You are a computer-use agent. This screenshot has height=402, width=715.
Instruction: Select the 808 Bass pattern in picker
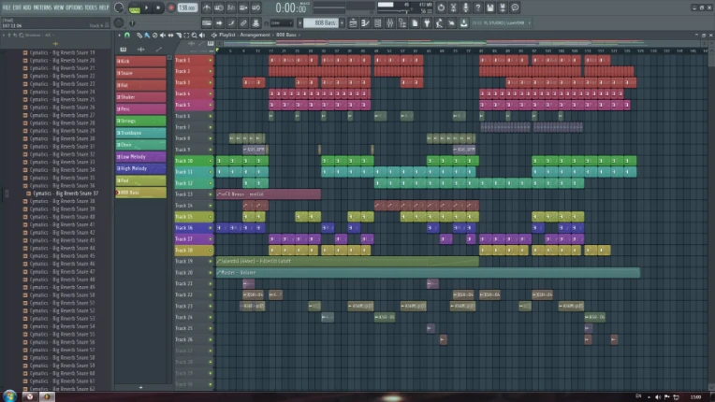tap(140, 193)
